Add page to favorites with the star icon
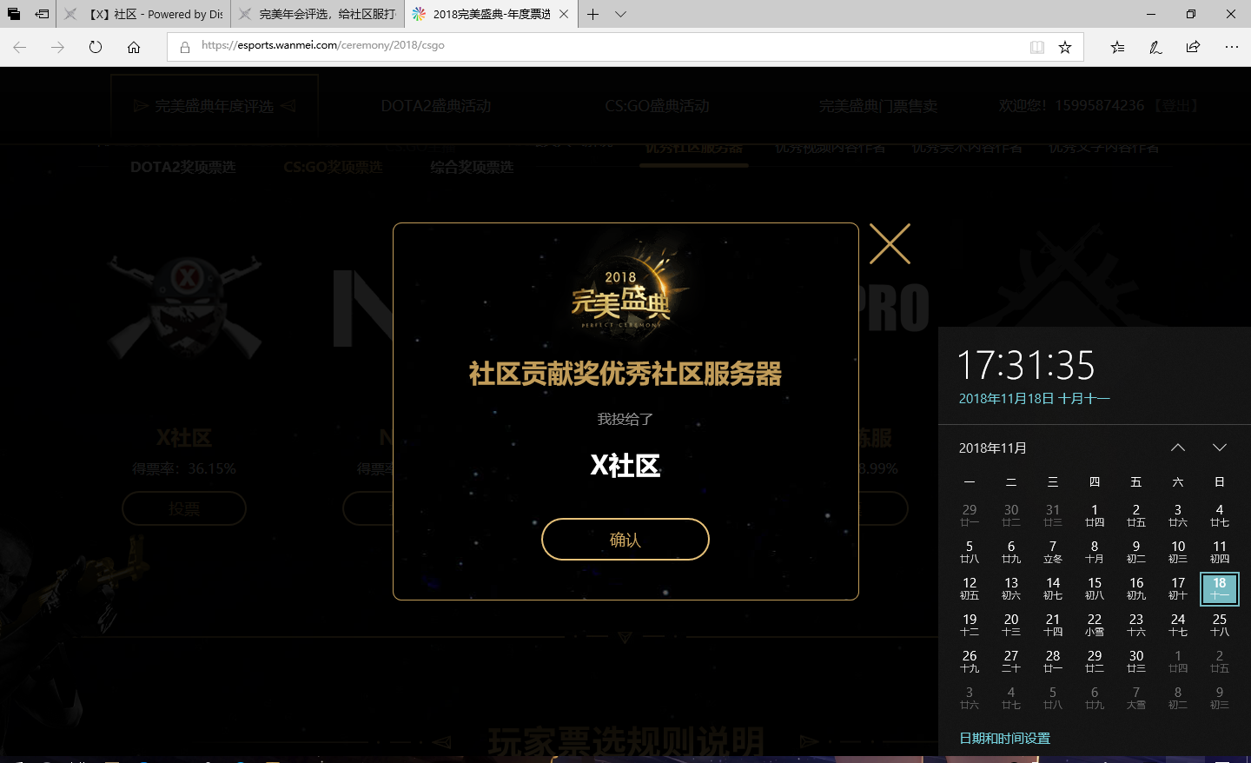 click(x=1065, y=47)
